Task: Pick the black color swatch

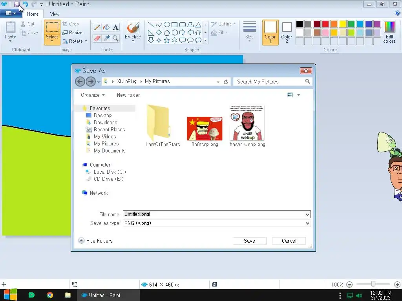Action: [300, 24]
